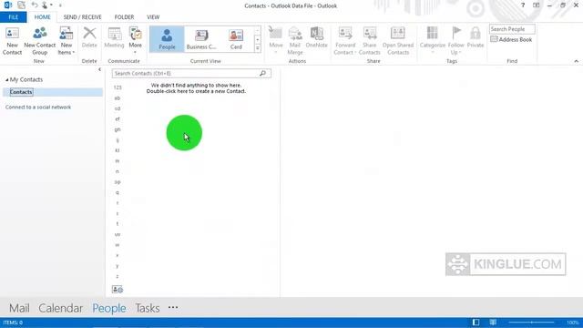583x328 pixels.
Task: Open Ribbon Display Options
Action: click(537, 5)
